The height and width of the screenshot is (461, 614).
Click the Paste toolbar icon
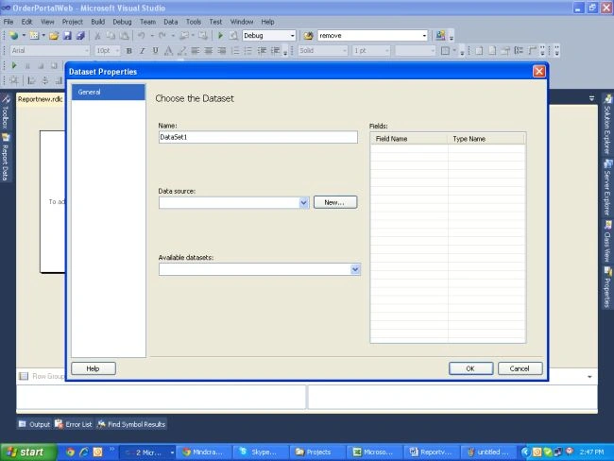[124, 36]
